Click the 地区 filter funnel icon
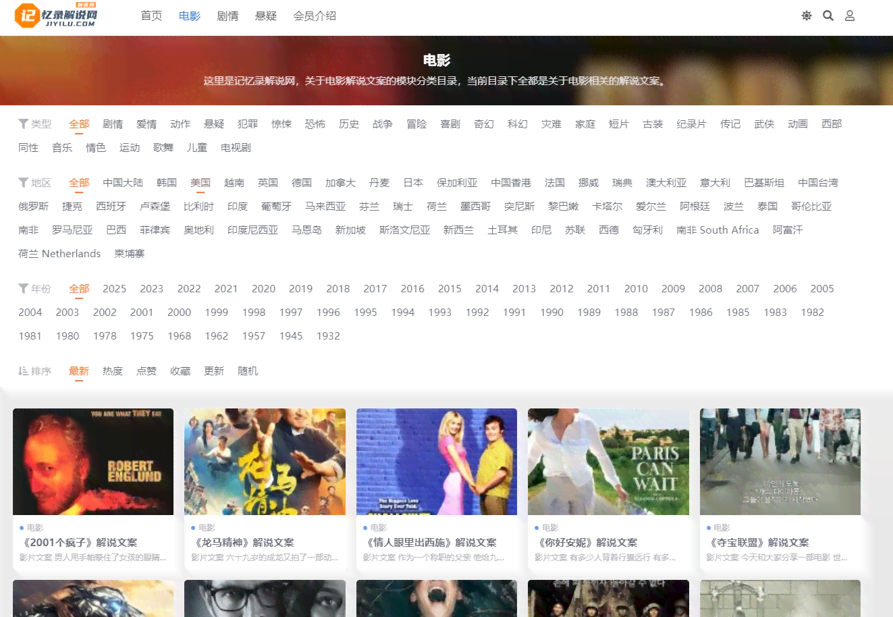893x617 pixels. [x=23, y=183]
